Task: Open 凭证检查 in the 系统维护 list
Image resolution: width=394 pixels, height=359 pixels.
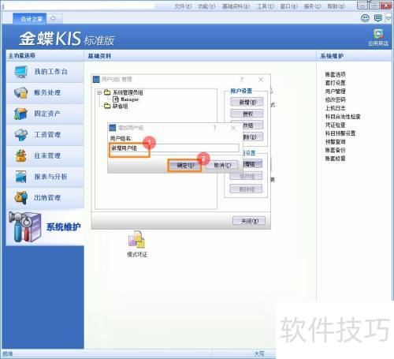Action: [x=335, y=125]
